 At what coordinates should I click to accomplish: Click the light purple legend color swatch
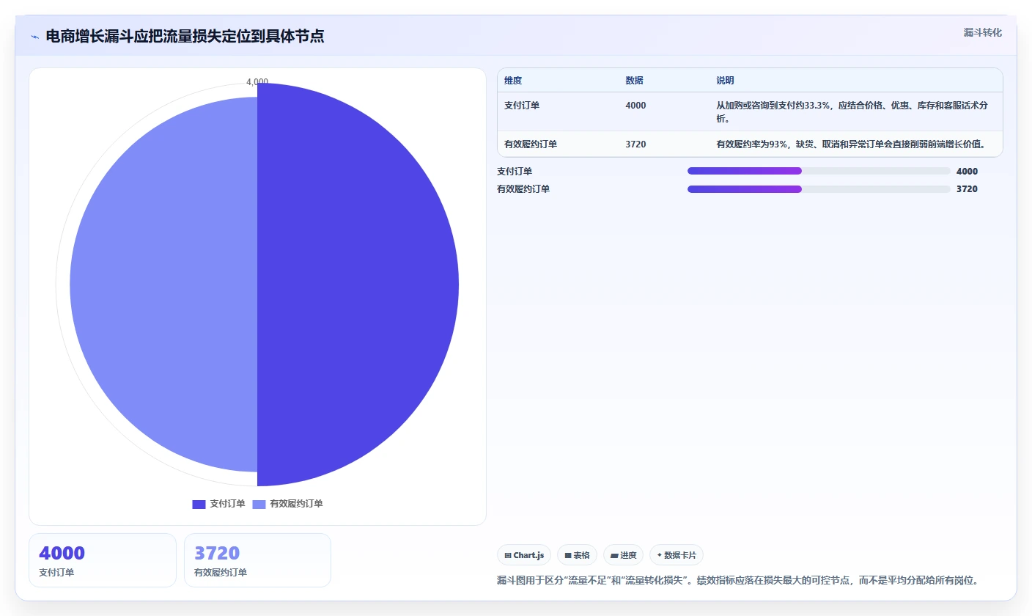click(x=259, y=504)
